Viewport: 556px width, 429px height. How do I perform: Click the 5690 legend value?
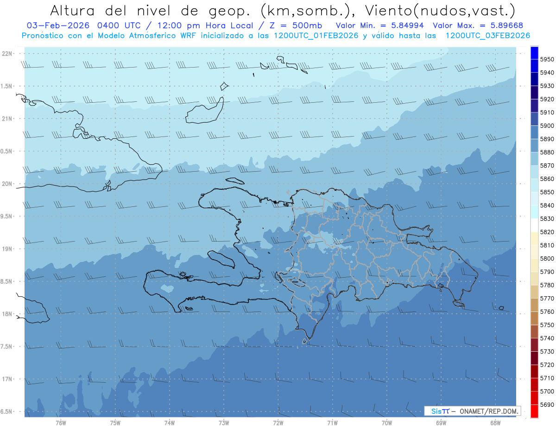coord(547,404)
